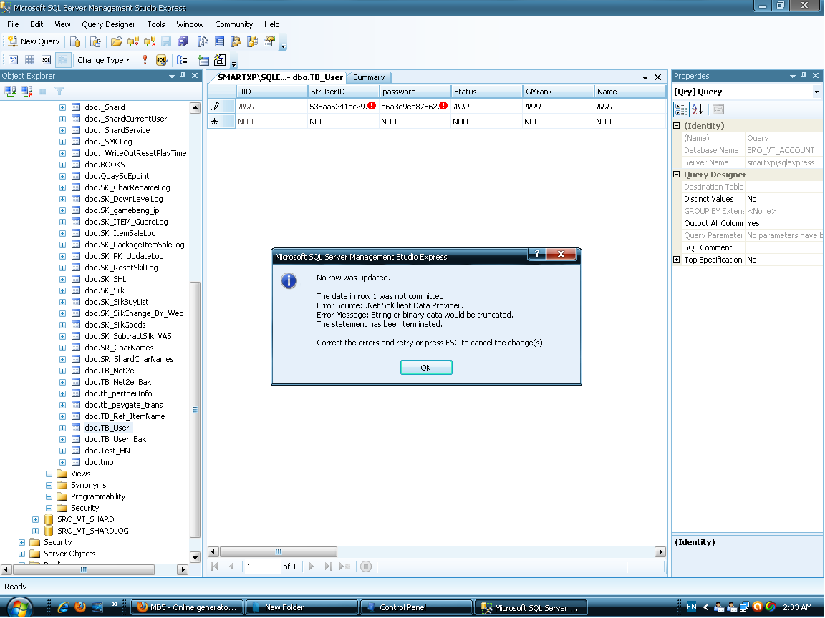This screenshot has height=618, width=825.
Task: Click the Disconnect icon in Object Explorer
Action: [26, 92]
